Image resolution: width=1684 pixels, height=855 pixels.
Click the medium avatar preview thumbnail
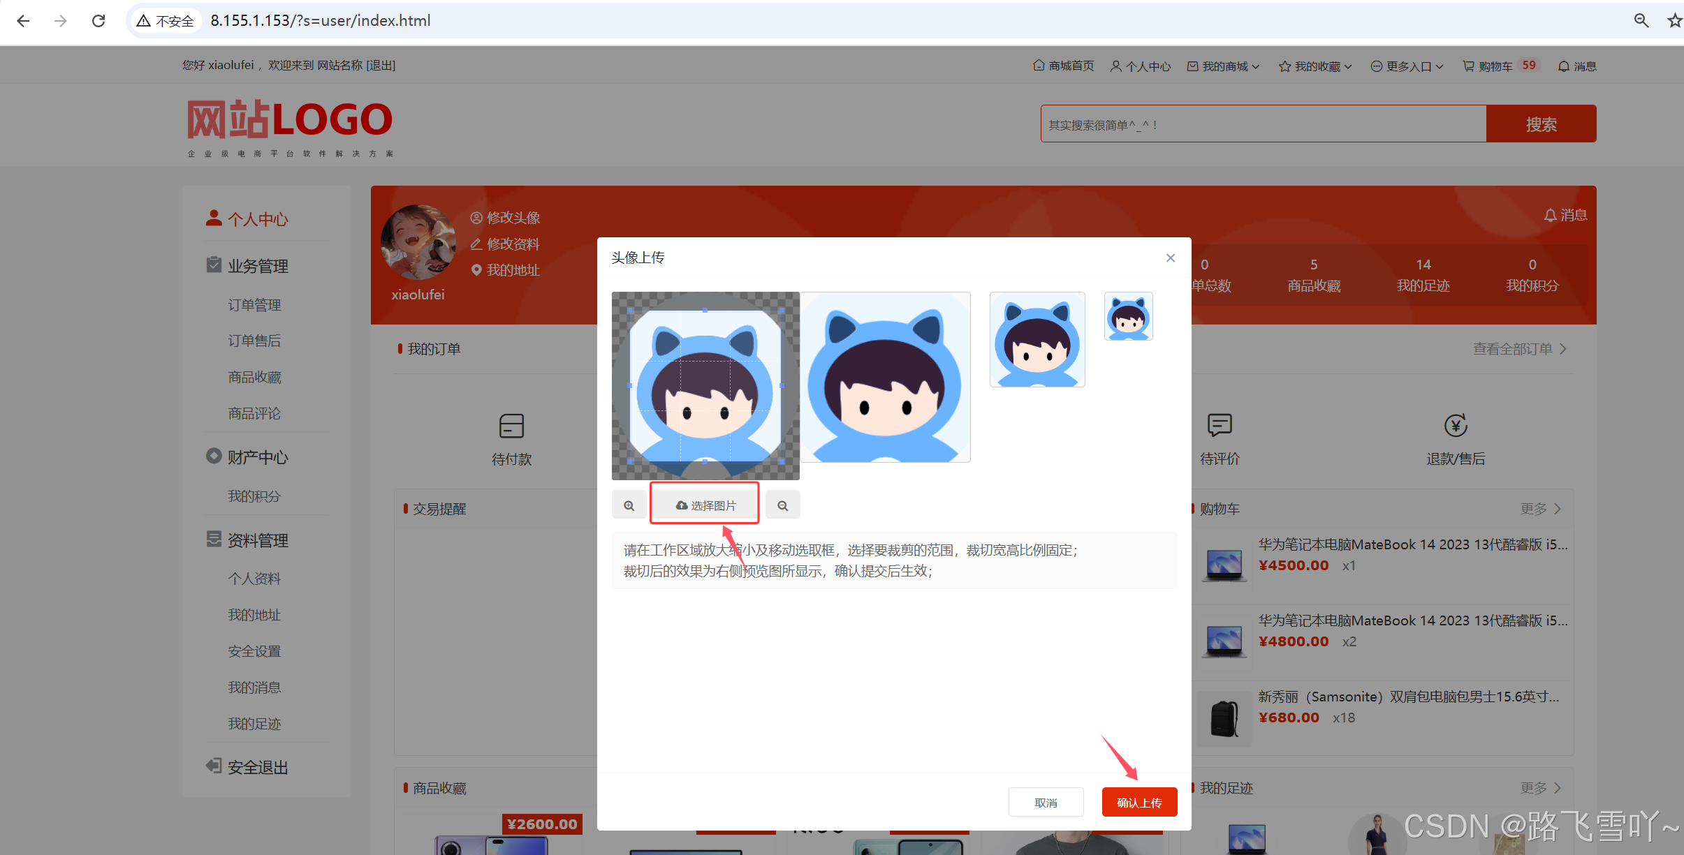coord(1037,340)
